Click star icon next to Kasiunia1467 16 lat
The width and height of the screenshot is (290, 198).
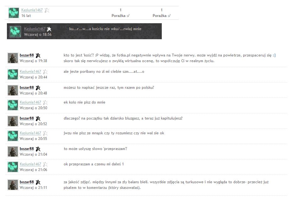[47, 10]
